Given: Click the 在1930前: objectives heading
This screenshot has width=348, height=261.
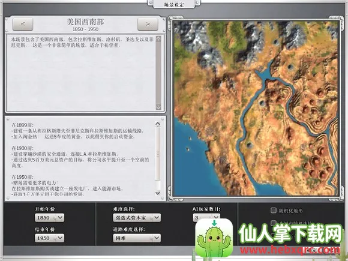Looking at the screenshot, I should pyautogui.click(x=23, y=148).
